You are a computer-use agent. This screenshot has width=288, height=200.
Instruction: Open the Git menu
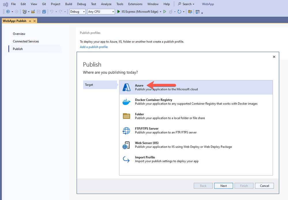pos(44,4)
